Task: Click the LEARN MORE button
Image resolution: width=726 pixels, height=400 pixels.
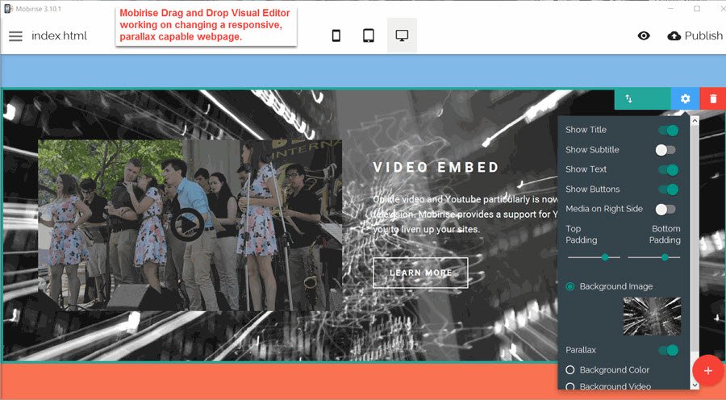Action: [420, 273]
